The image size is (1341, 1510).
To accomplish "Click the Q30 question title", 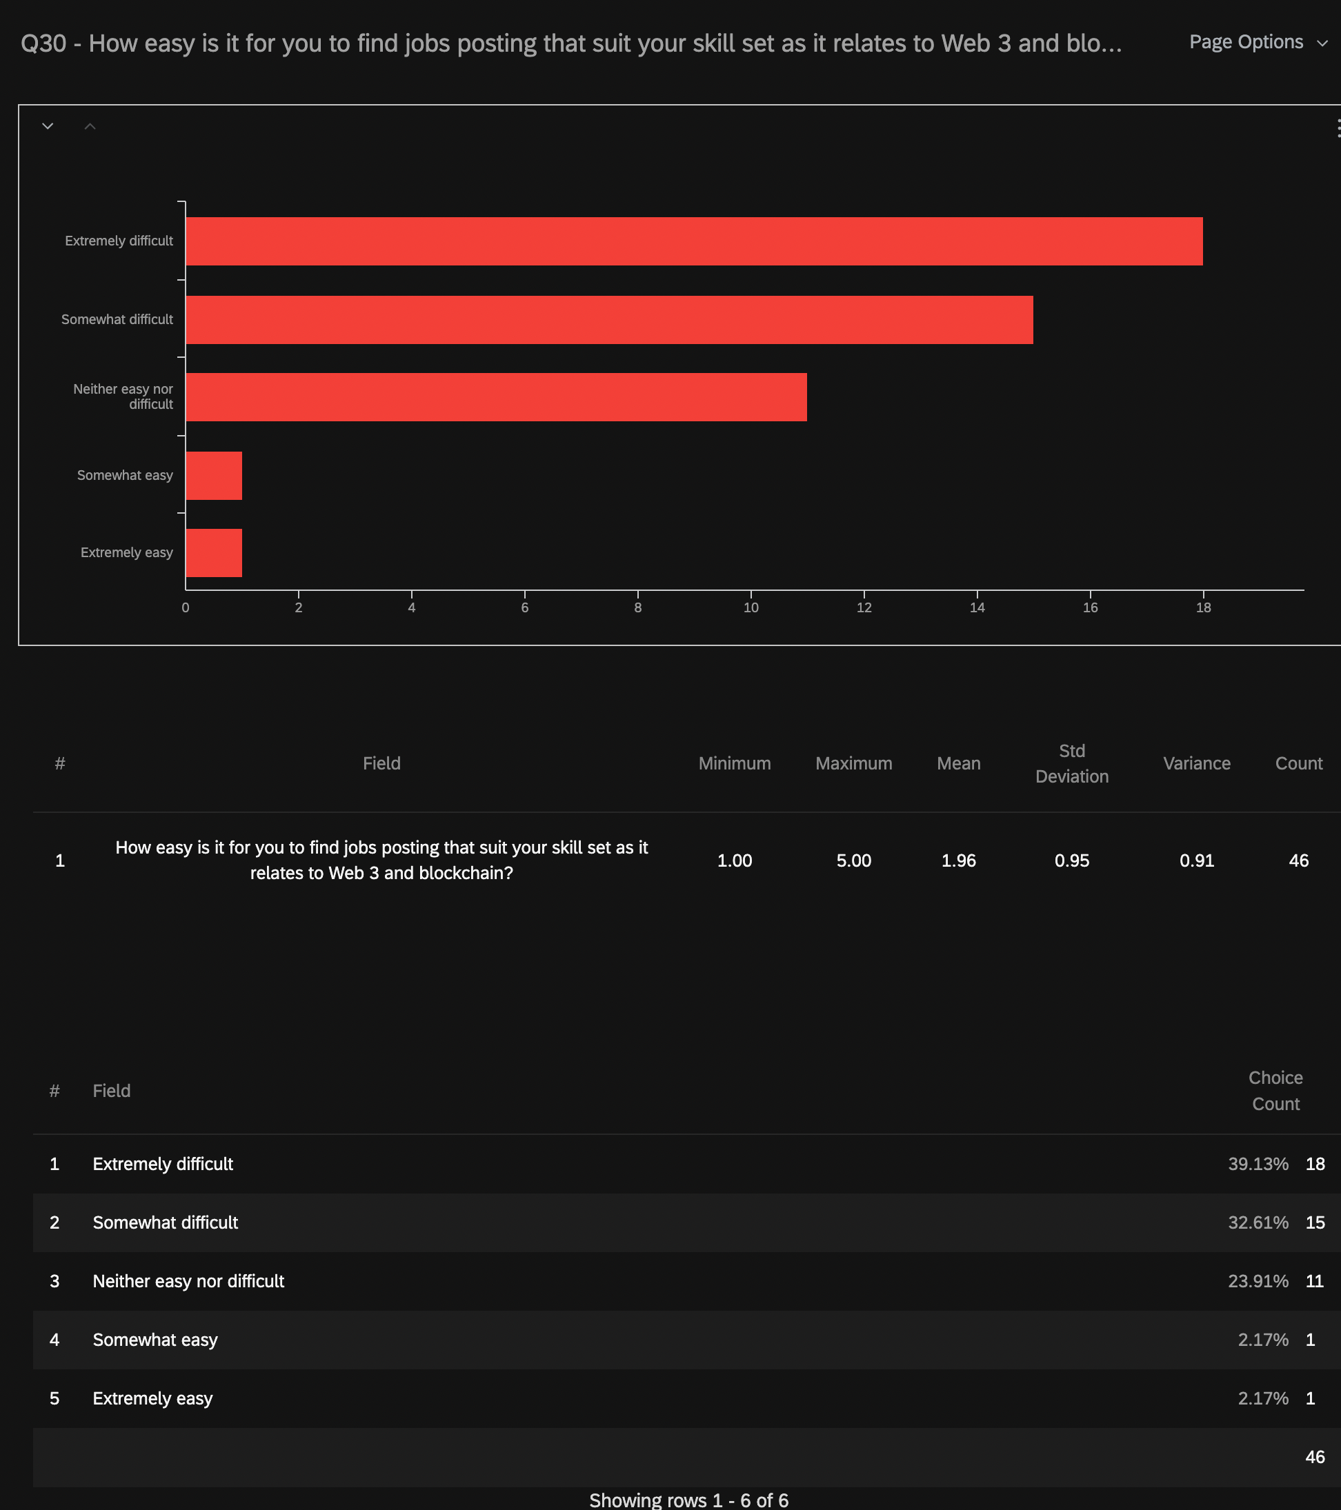I will coord(570,43).
